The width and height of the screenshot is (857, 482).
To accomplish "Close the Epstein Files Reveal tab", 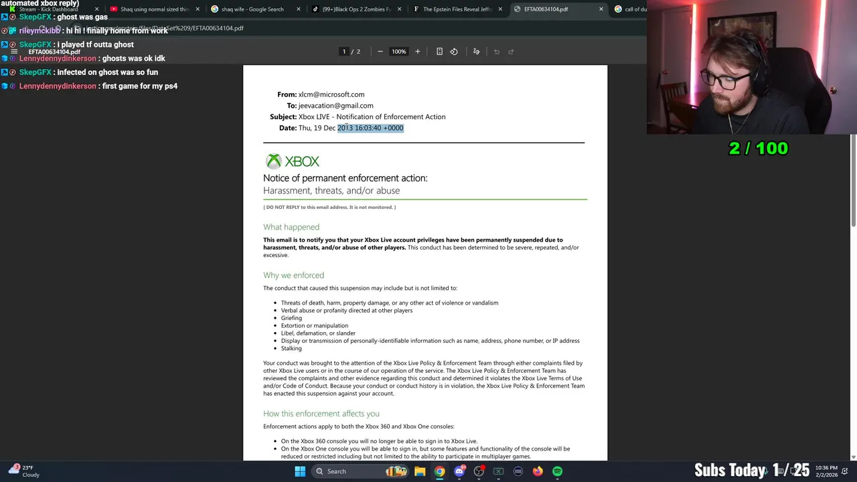I will click(500, 9).
